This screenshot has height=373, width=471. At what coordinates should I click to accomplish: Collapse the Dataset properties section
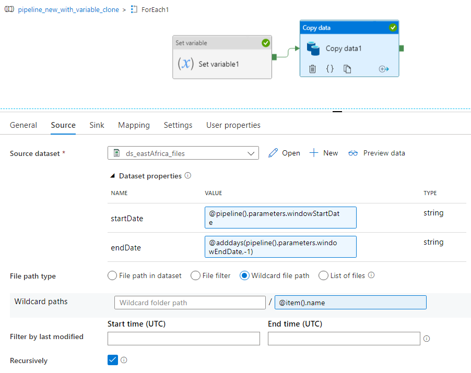pyautogui.click(x=113, y=176)
